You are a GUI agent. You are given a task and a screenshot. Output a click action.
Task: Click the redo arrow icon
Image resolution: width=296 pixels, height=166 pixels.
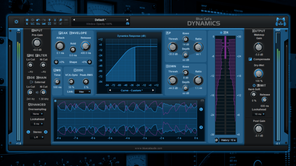(x=44, y=20)
